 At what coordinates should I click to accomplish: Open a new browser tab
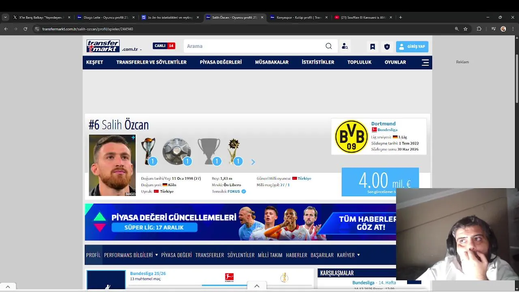(401, 17)
